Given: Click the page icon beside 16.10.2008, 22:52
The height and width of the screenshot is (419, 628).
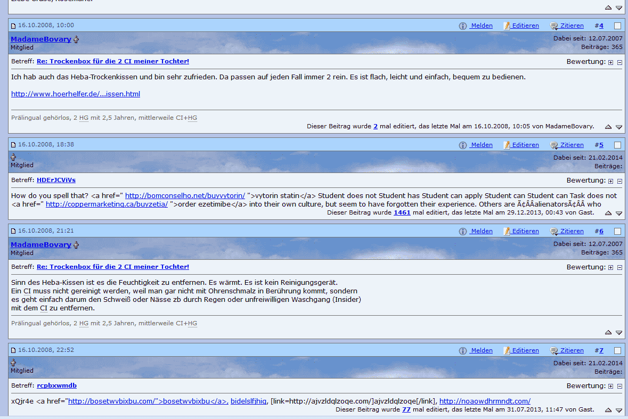Looking at the screenshot, I should 14,350.
